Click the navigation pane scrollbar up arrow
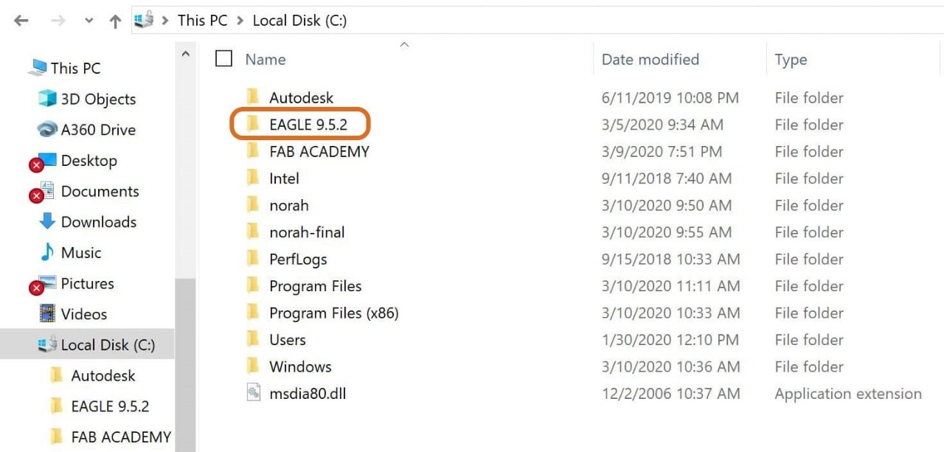 point(185,54)
